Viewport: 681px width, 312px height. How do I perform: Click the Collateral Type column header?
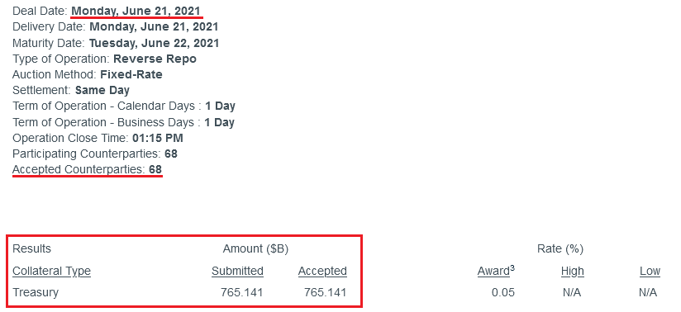click(52, 272)
